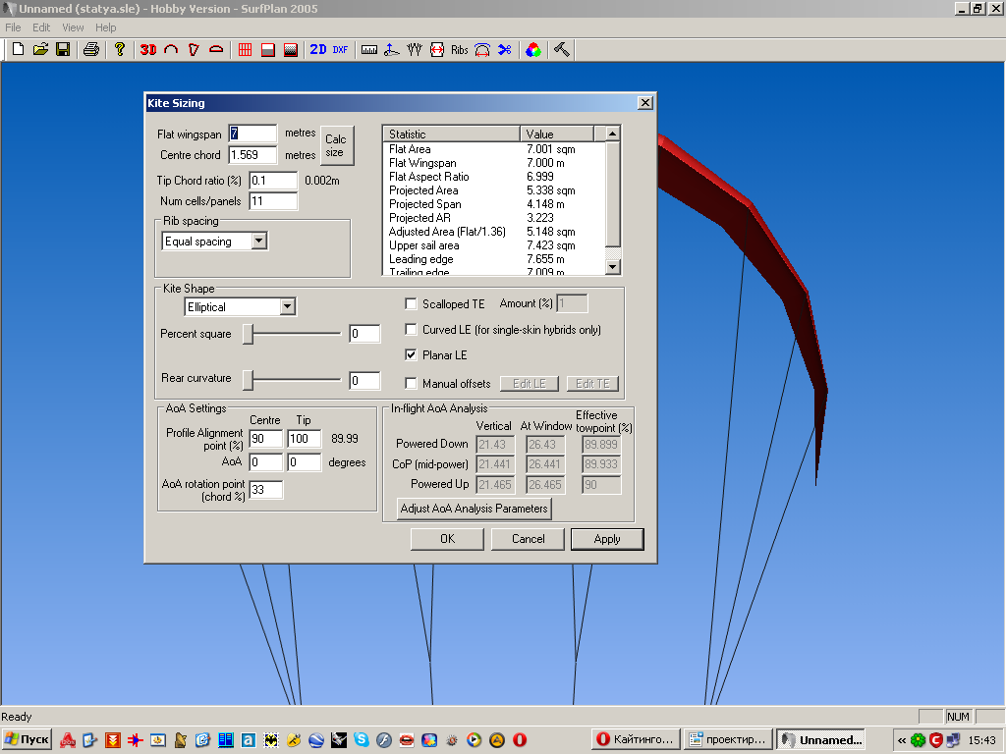Click the save floppy disk icon
The width and height of the screenshot is (1006, 754).
63,49
